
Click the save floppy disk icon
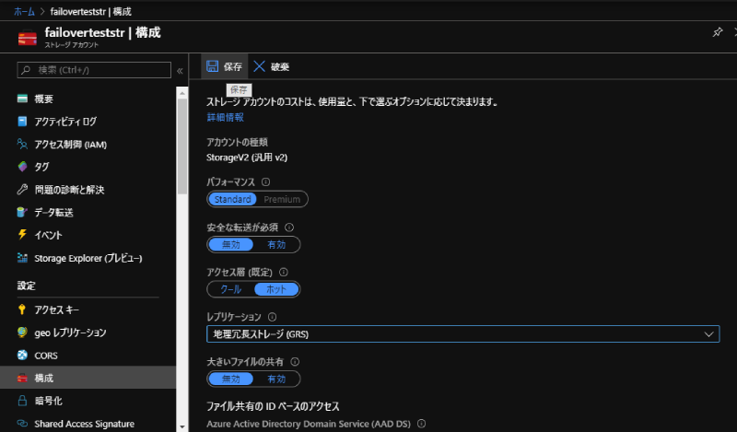click(x=213, y=66)
